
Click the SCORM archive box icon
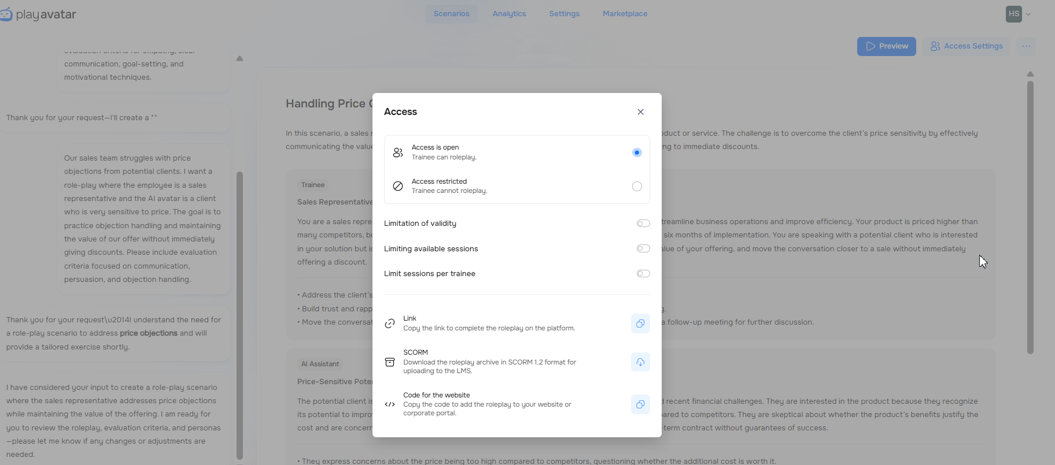390,362
